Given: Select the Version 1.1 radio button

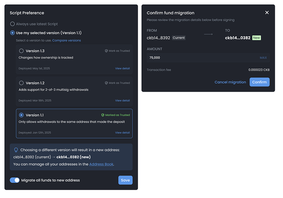Looking at the screenshot, I should coord(21,115).
